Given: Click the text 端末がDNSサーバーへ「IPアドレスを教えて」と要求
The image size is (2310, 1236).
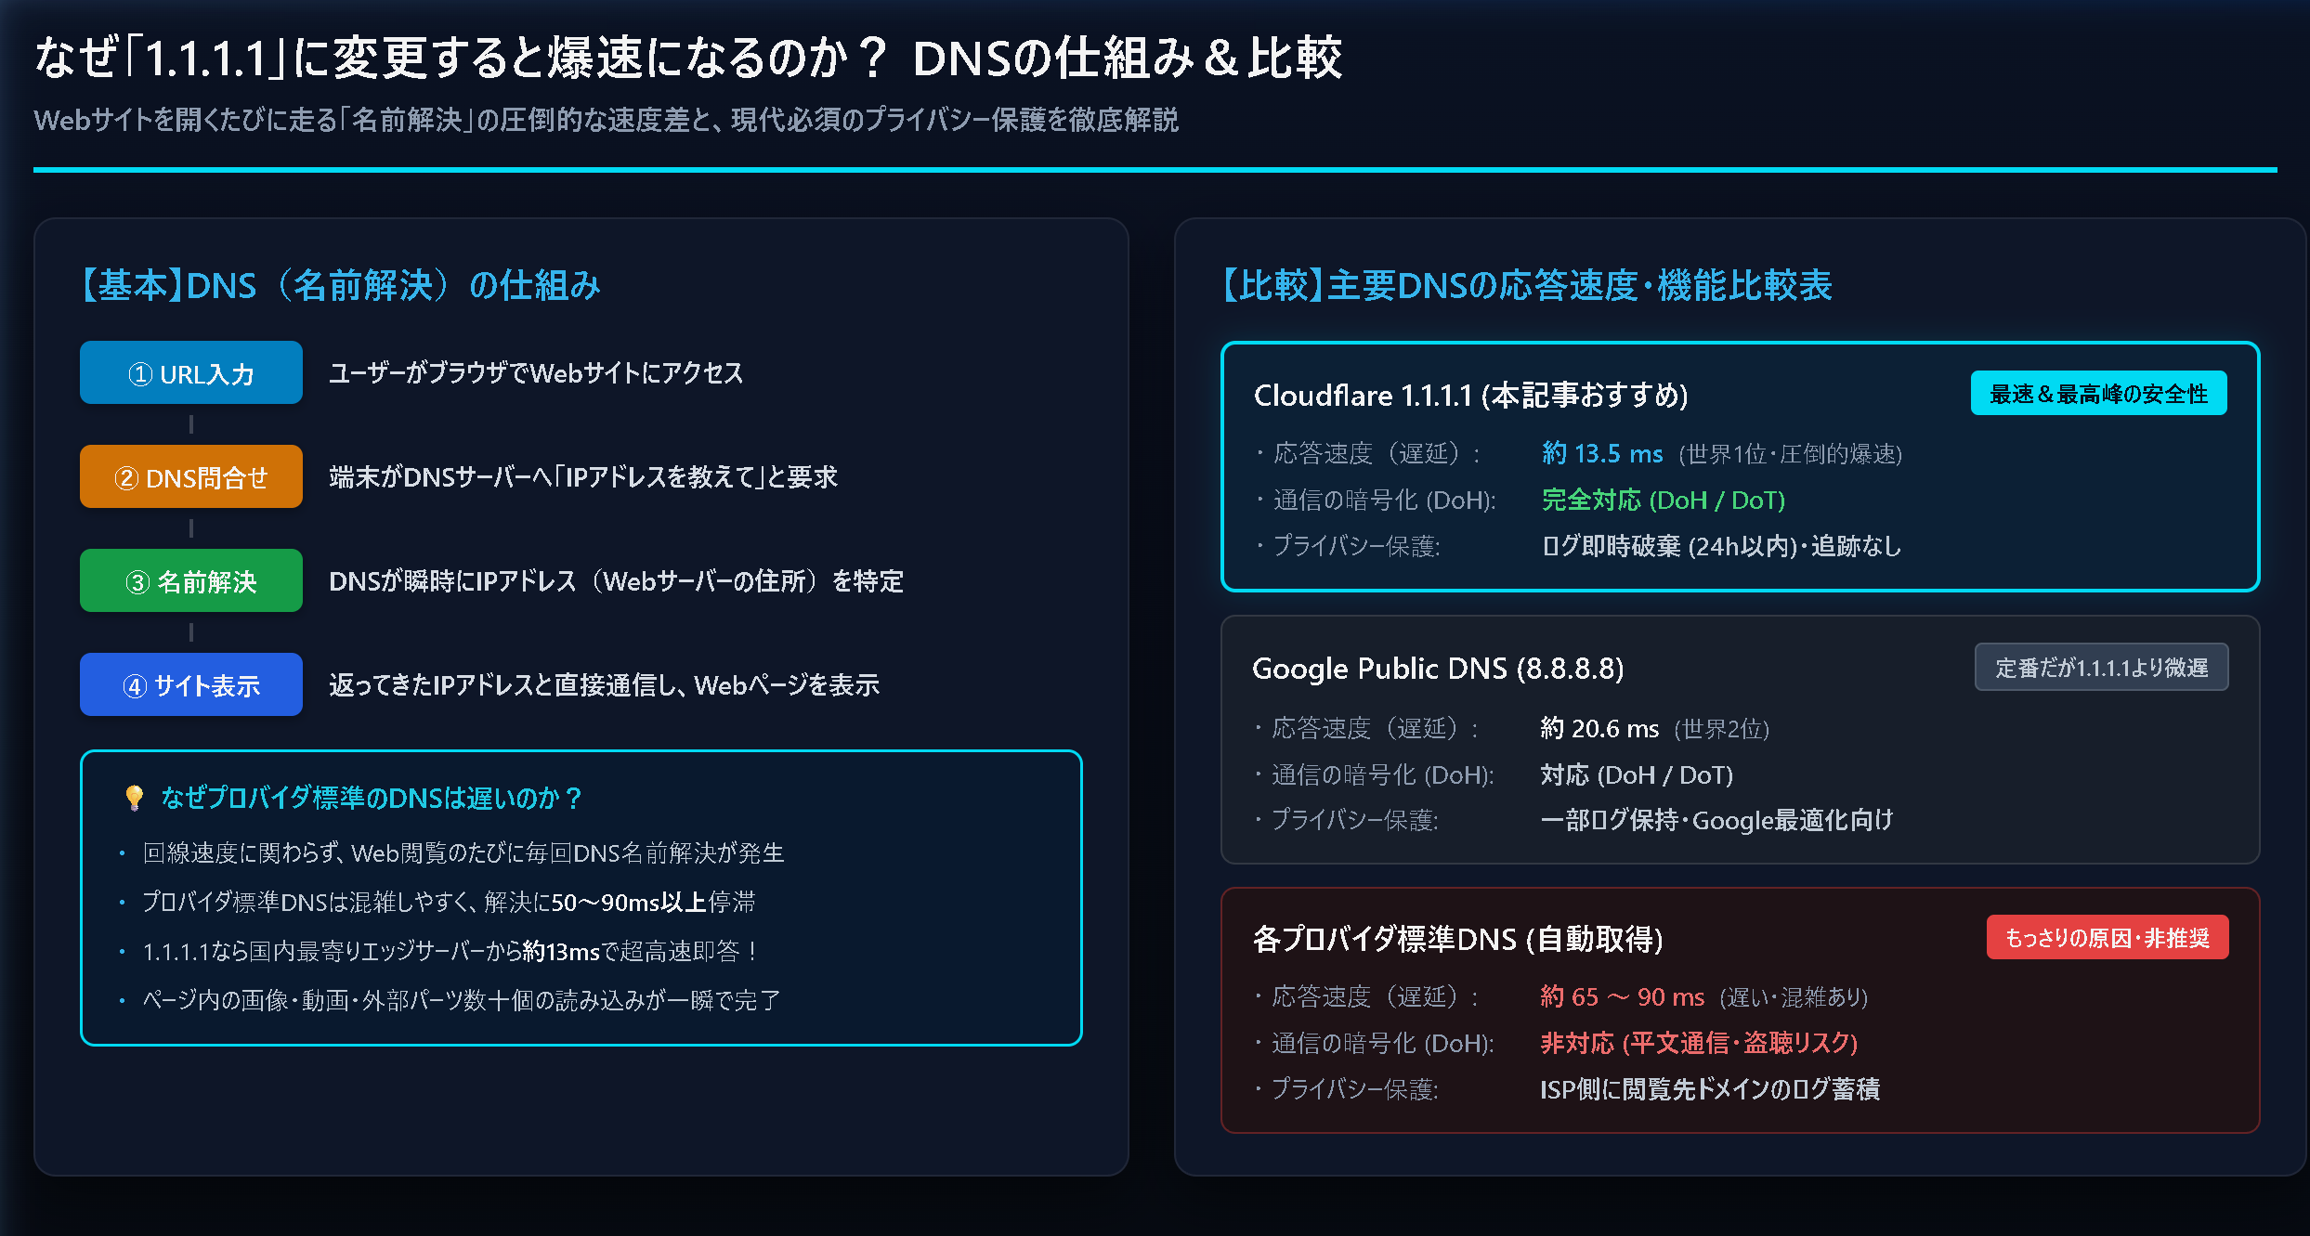Looking at the screenshot, I should [x=583, y=477].
